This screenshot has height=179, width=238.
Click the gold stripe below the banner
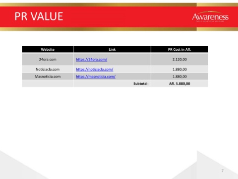click(119, 29)
